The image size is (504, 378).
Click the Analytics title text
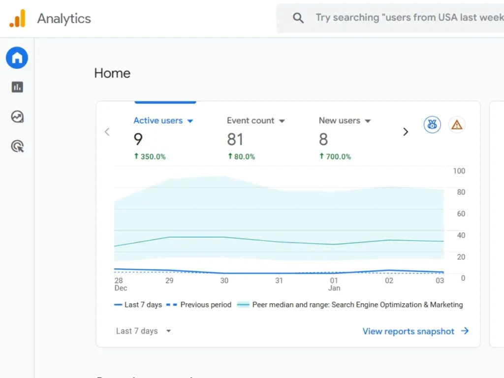pos(64,19)
